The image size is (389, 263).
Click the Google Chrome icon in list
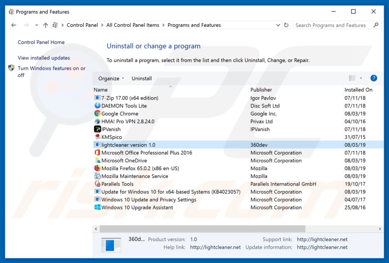point(97,113)
